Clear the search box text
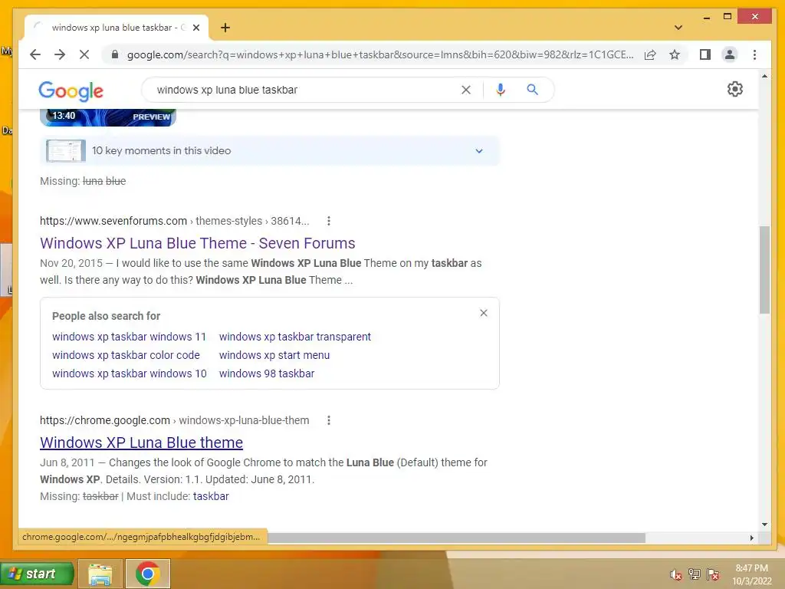Viewport: 785px width, 589px height. pyautogui.click(x=465, y=90)
